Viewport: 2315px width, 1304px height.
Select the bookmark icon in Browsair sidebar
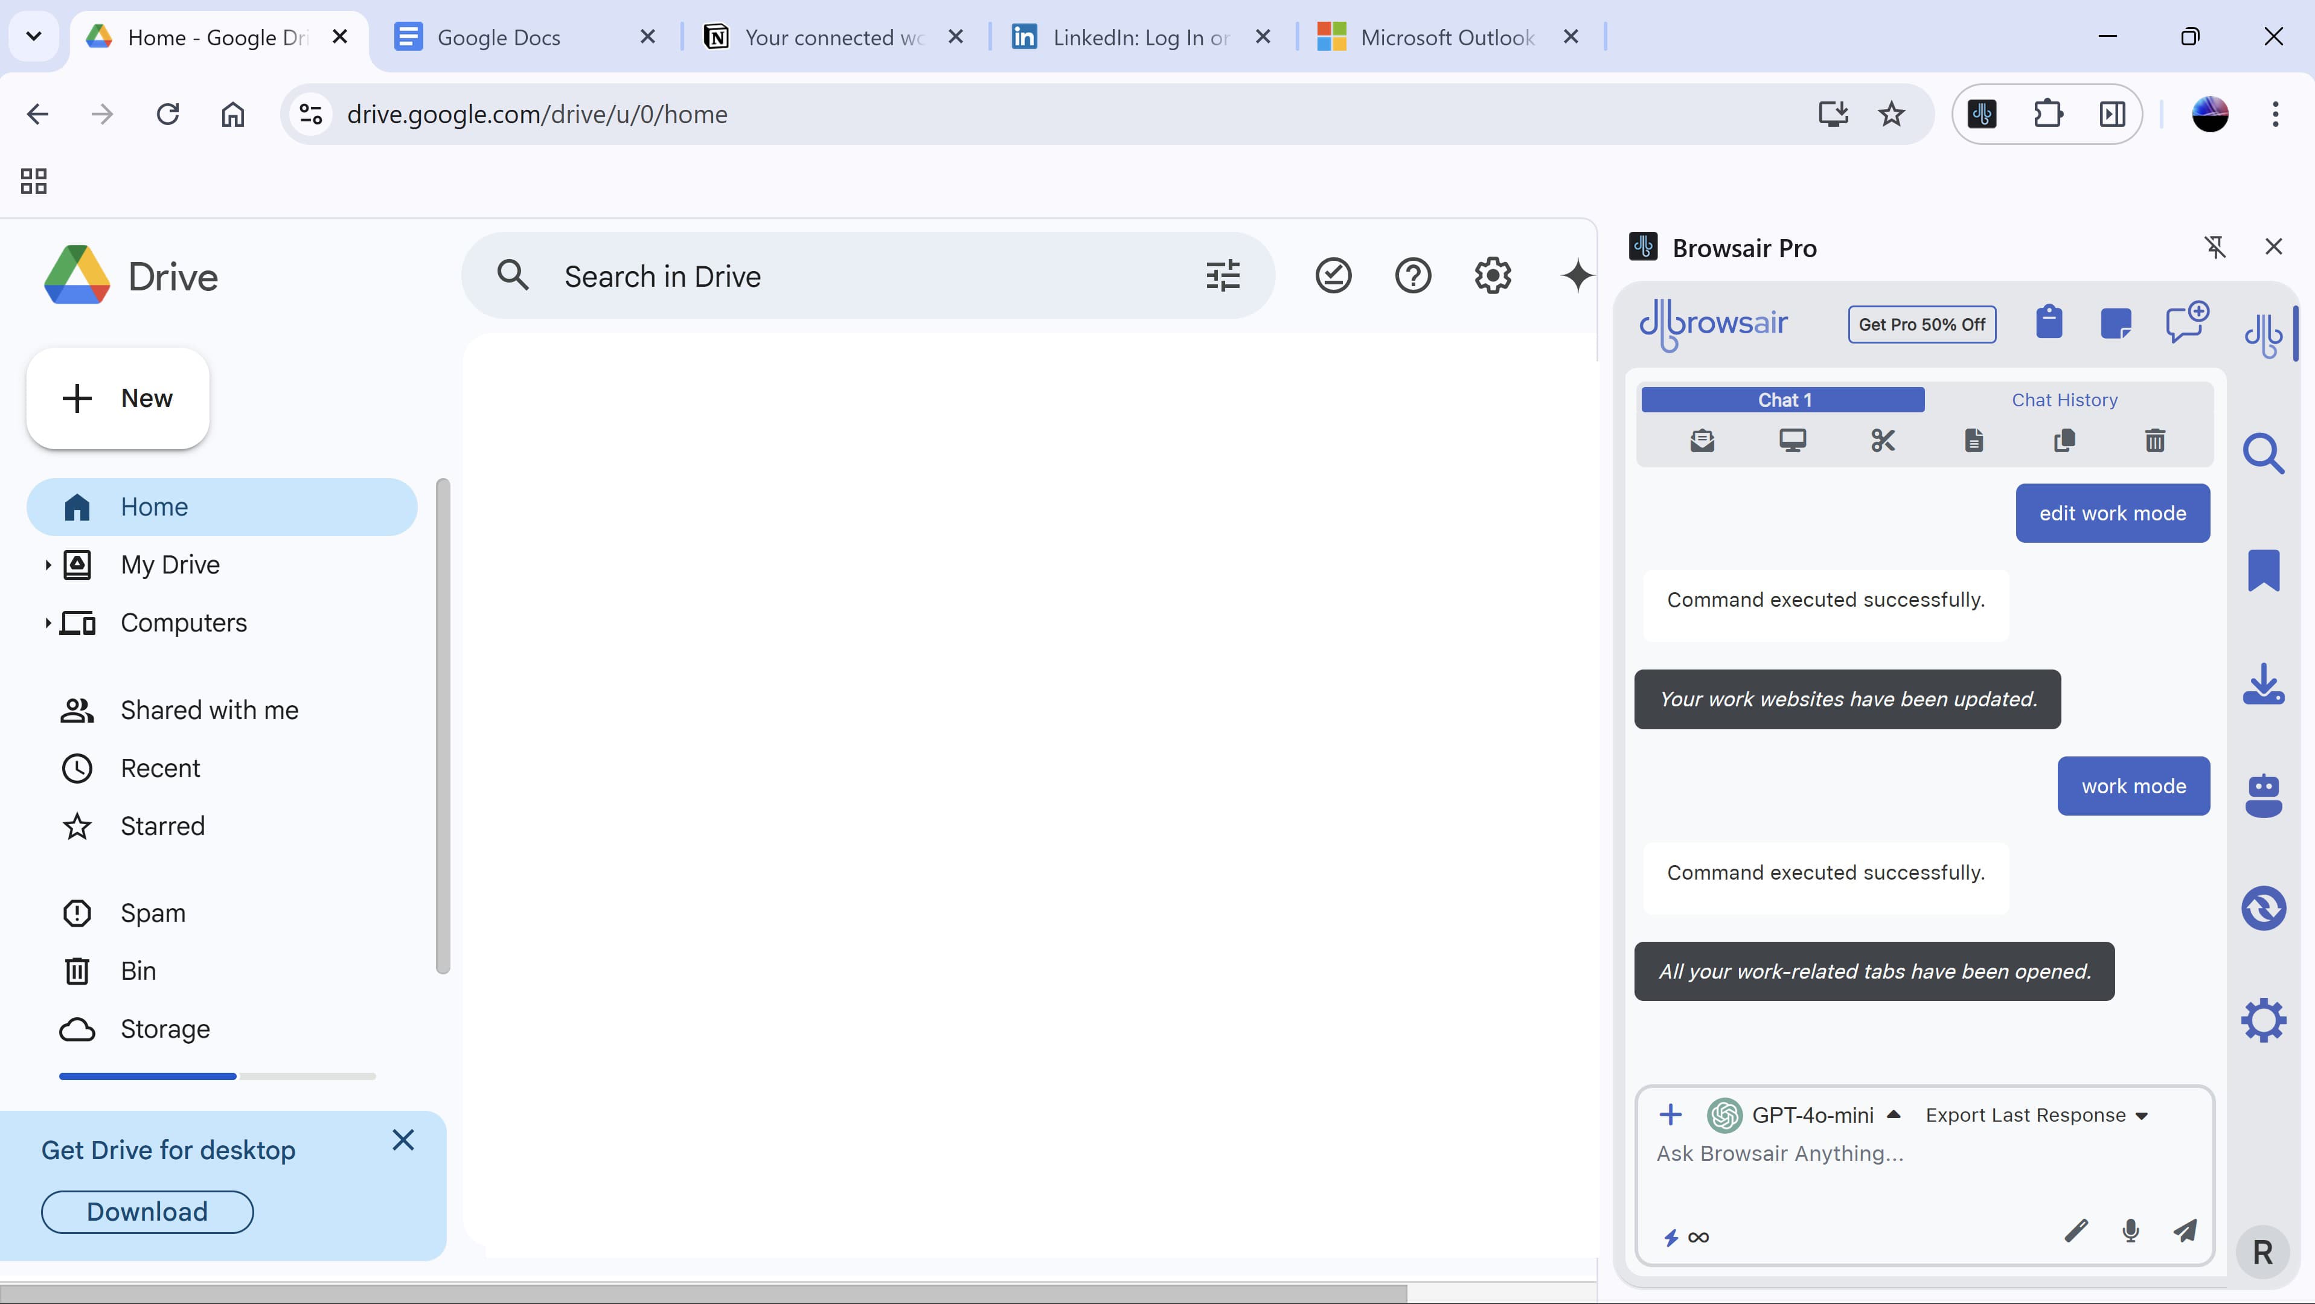pos(2264,570)
